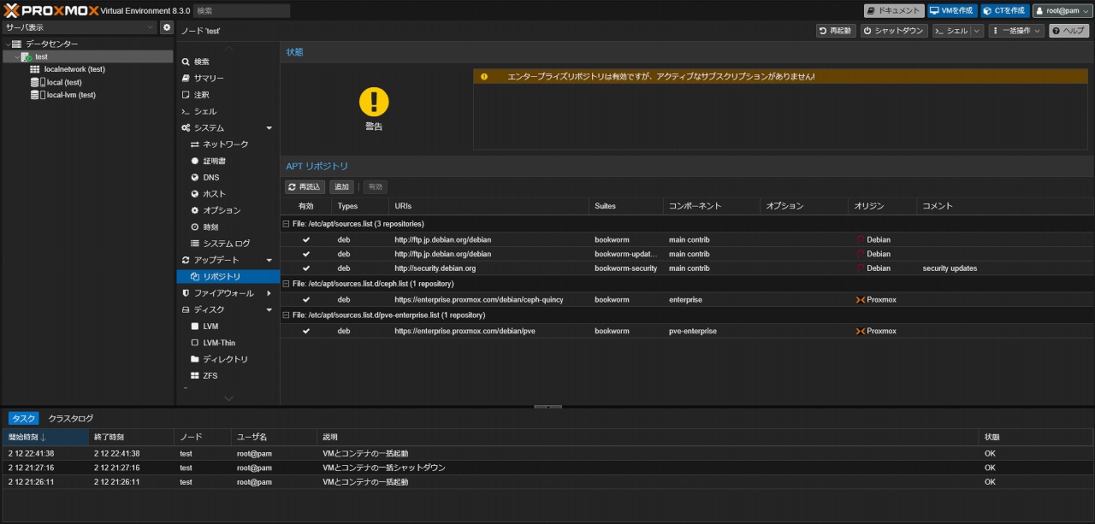Open the ドキュメント documentation button

click(x=894, y=10)
